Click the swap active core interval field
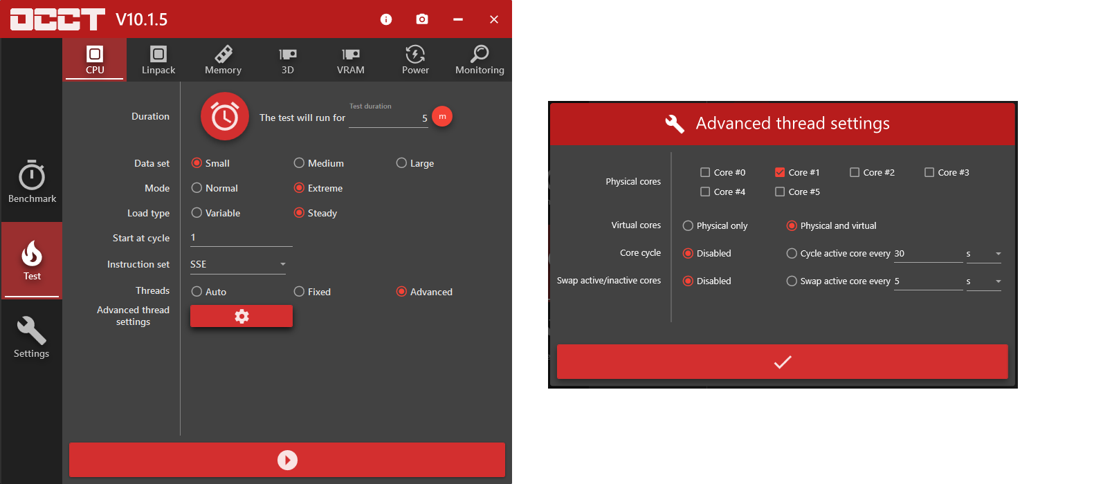 [x=928, y=281]
